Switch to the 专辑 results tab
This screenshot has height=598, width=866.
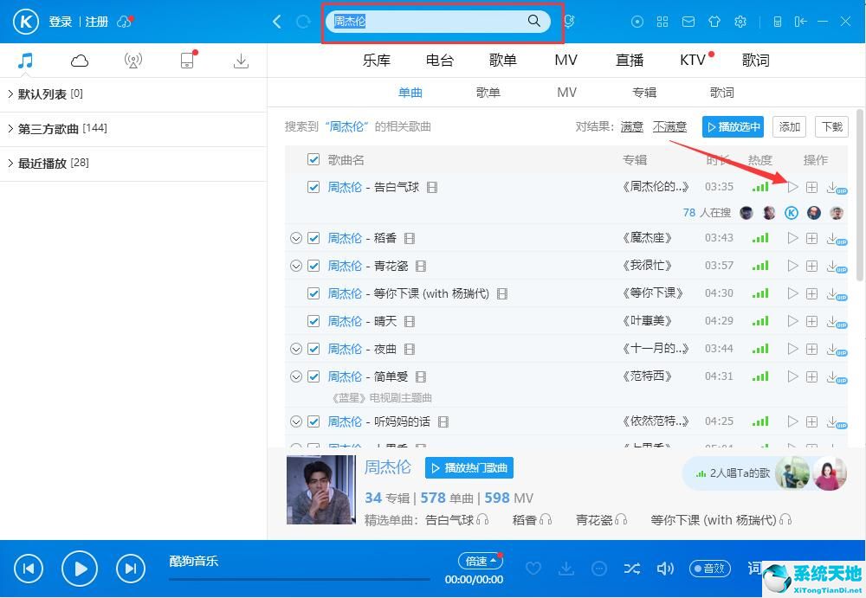point(643,93)
